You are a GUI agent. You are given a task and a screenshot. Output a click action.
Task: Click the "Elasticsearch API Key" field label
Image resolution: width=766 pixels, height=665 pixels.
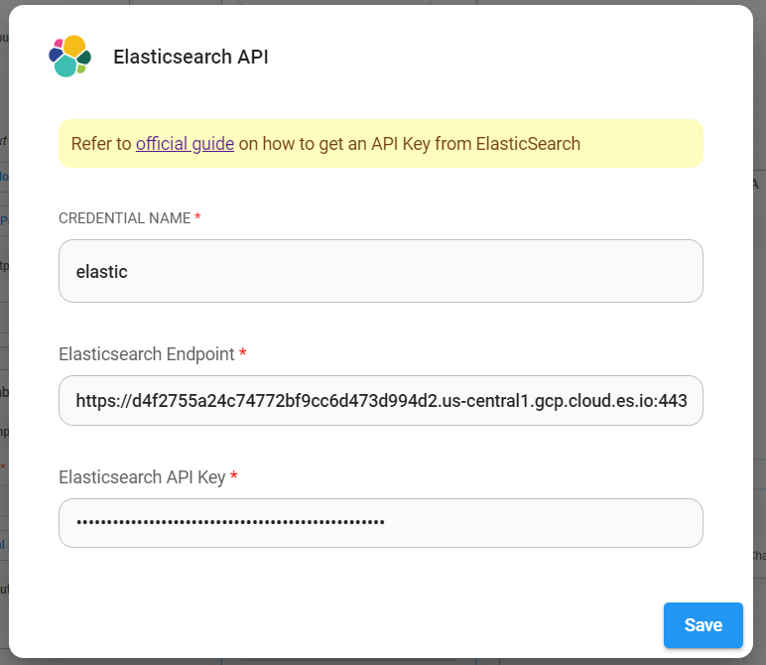(142, 477)
